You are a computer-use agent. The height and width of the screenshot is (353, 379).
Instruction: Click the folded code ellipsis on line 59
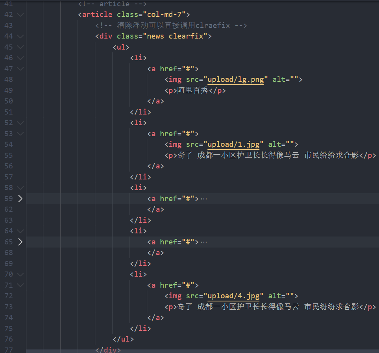tap(204, 199)
